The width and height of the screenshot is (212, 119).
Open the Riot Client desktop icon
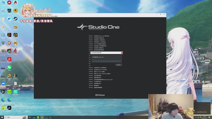(x=9, y=3)
